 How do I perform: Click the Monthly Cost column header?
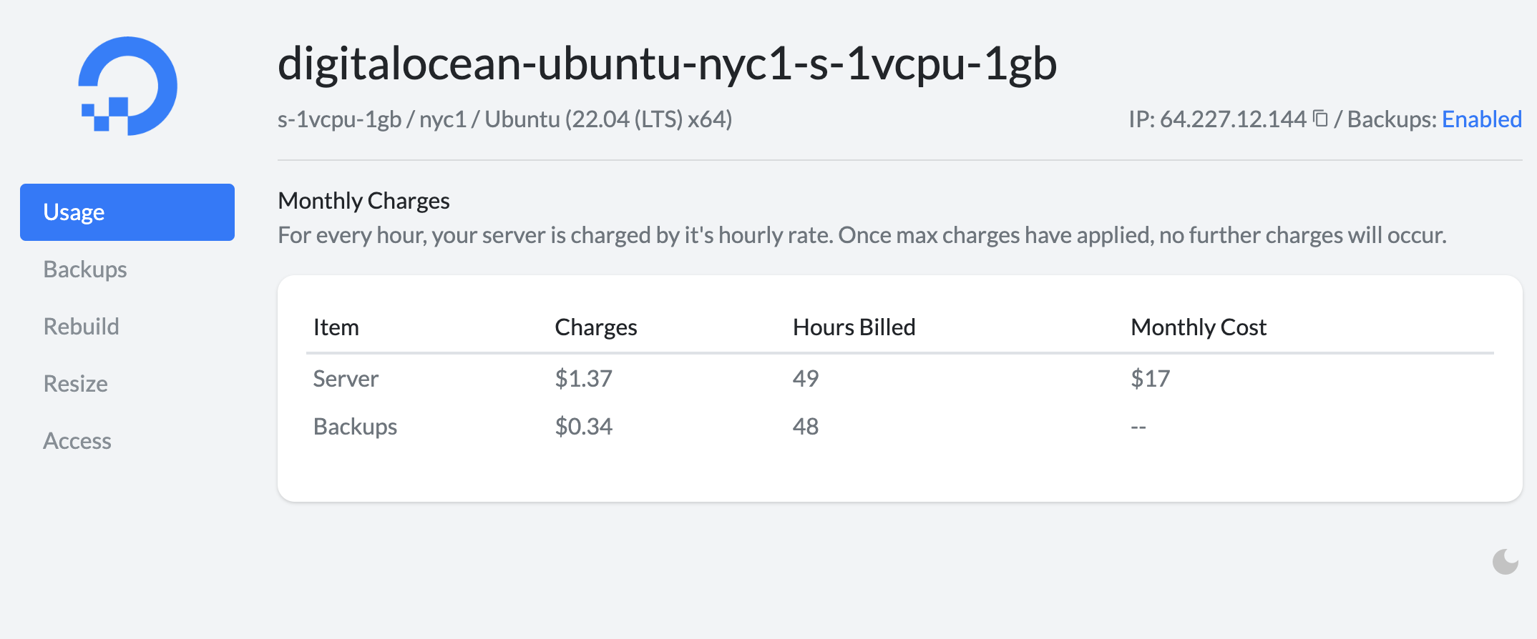(1199, 327)
